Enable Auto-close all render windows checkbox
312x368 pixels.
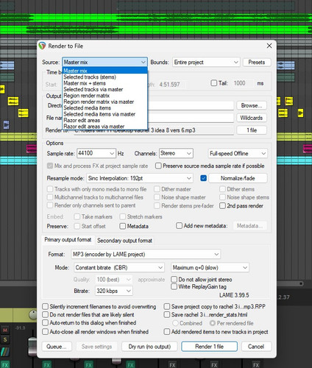coord(45,332)
